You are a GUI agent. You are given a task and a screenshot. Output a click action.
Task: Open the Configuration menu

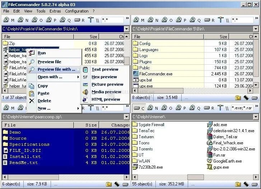pos(77,11)
